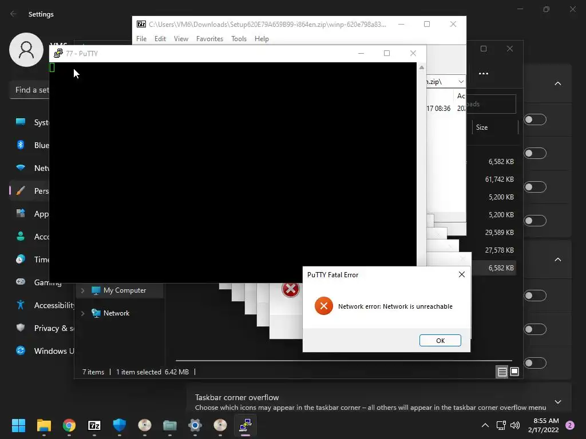Open Bluetooth category icon in Settings
The image size is (586, 439).
(21, 145)
